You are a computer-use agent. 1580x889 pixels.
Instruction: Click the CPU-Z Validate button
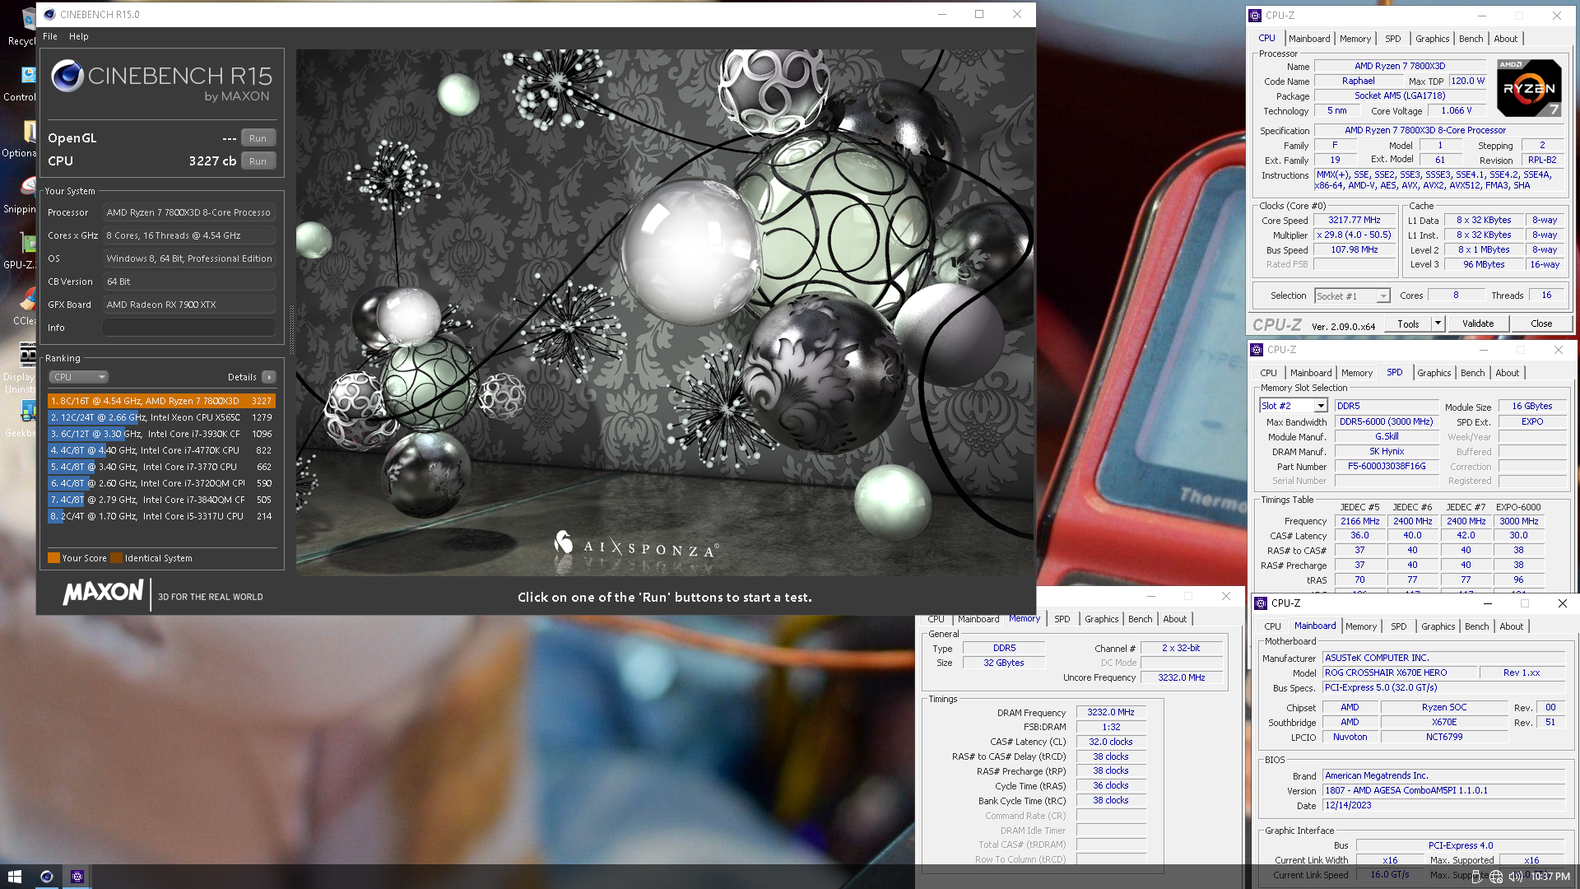coord(1478,323)
